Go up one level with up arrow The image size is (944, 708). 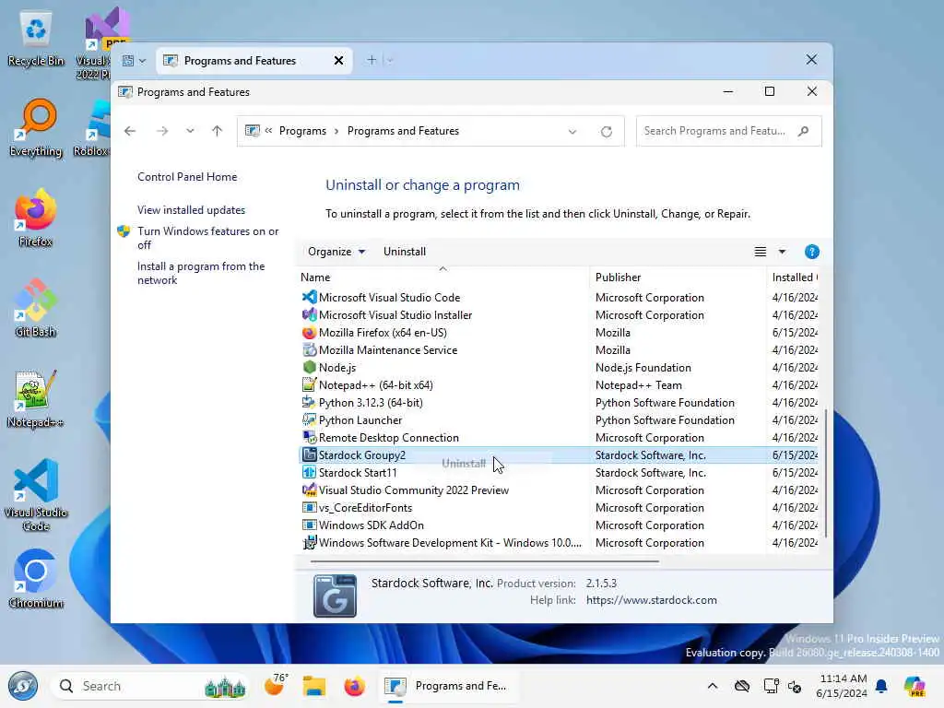(218, 131)
